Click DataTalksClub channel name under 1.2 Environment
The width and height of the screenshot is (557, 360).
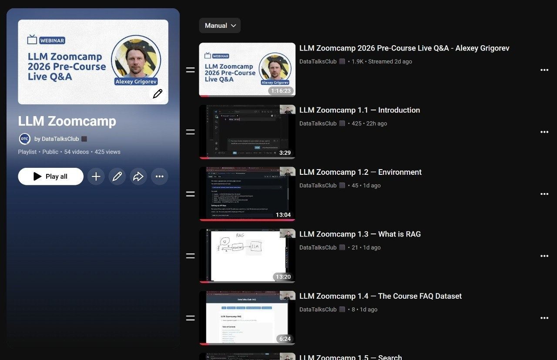click(318, 186)
